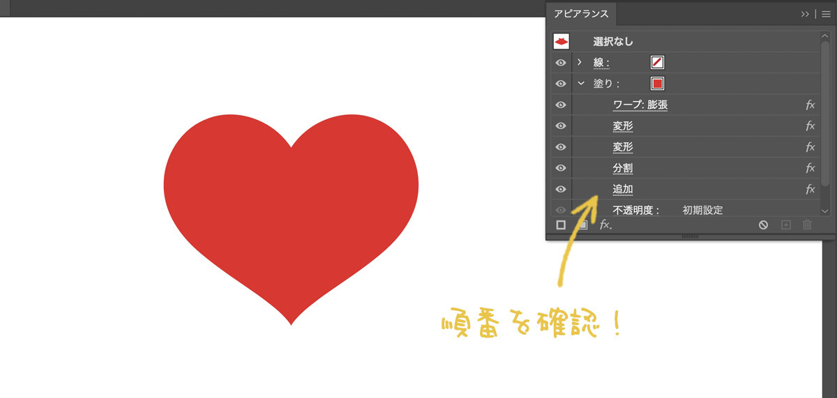Open the 変形 effect link directly above 分割
The width and height of the screenshot is (837, 398).
point(623,147)
